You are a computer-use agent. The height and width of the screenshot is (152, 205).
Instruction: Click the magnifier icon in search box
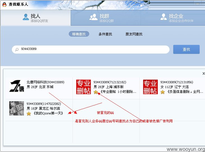17,50
